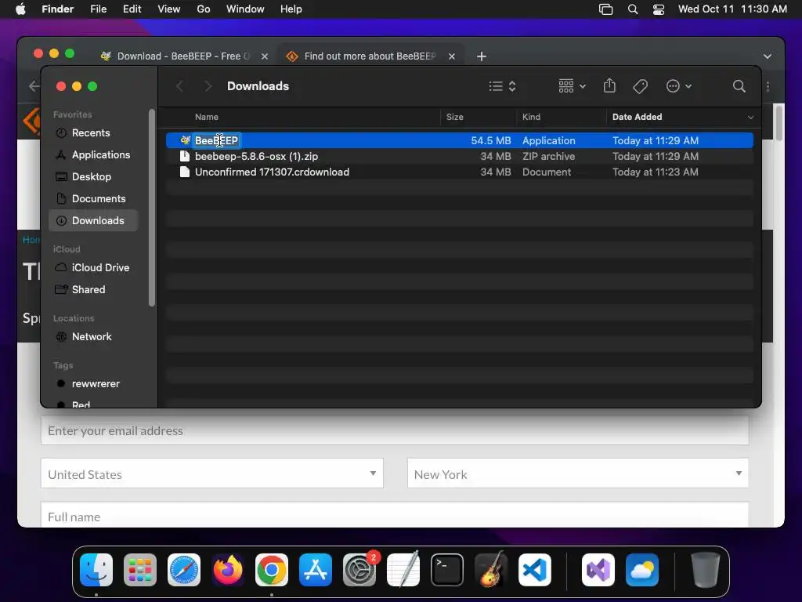Click the Stage Manager windows icon in menu bar
Screen dimensions: 802x602
[x=605, y=9]
